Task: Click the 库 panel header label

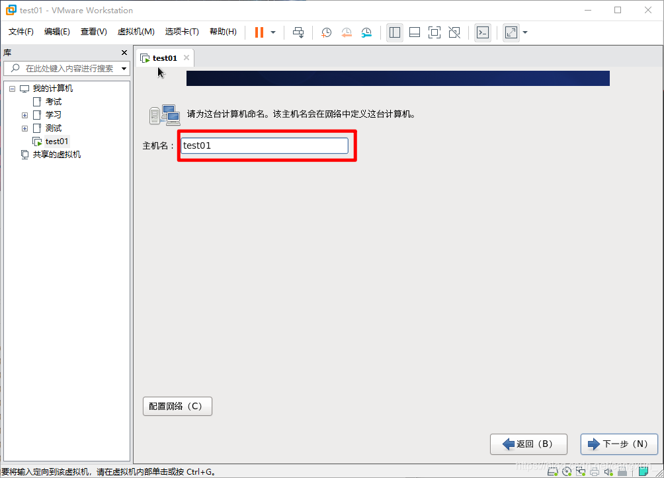Action: click(x=8, y=52)
